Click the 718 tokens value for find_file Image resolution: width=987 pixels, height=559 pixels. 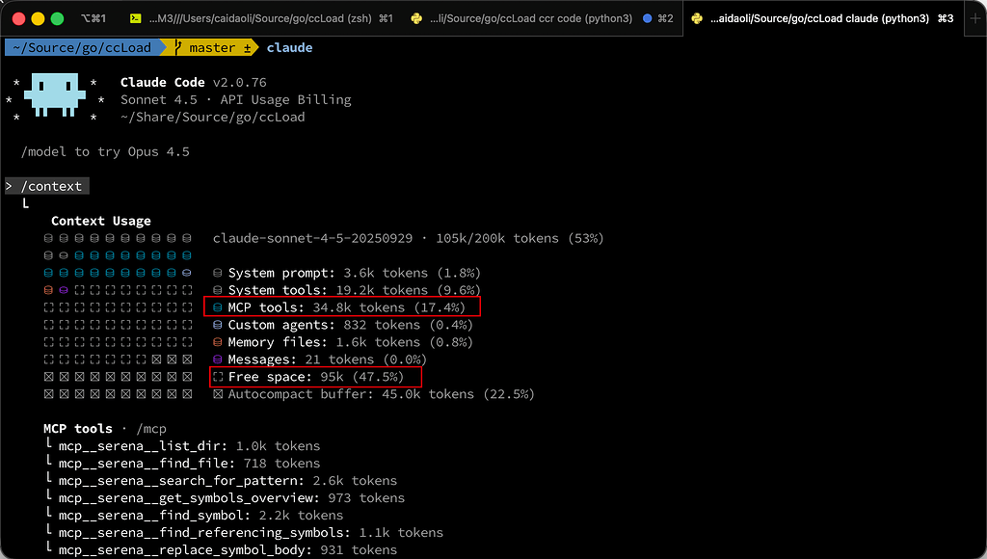(x=282, y=464)
